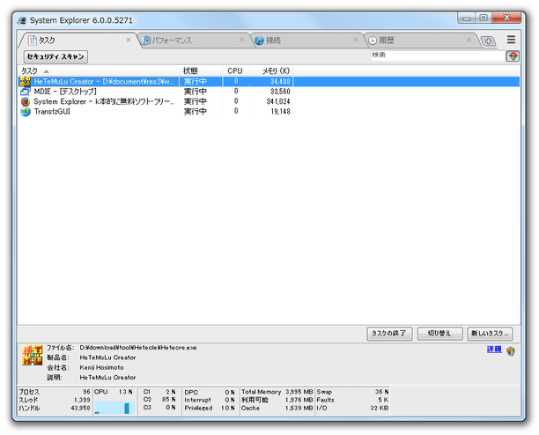Click the company name Kenji Hosimoto
This screenshot has height=435, width=539.
(102, 368)
